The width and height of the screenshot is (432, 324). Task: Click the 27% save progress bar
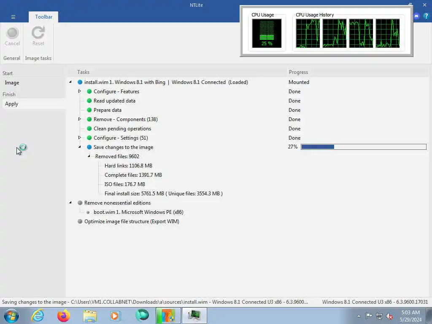tap(363, 147)
